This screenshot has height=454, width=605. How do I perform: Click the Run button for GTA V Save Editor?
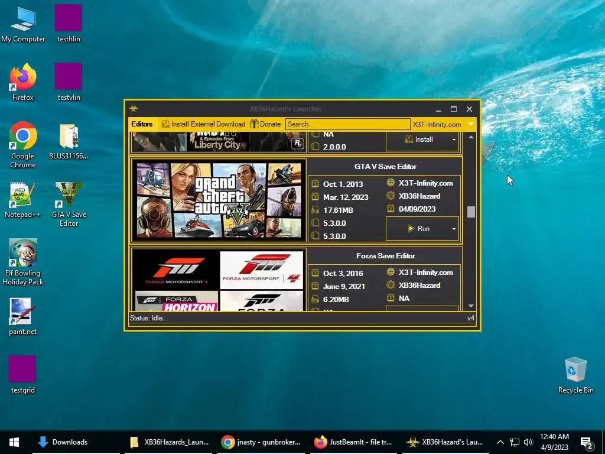point(419,229)
